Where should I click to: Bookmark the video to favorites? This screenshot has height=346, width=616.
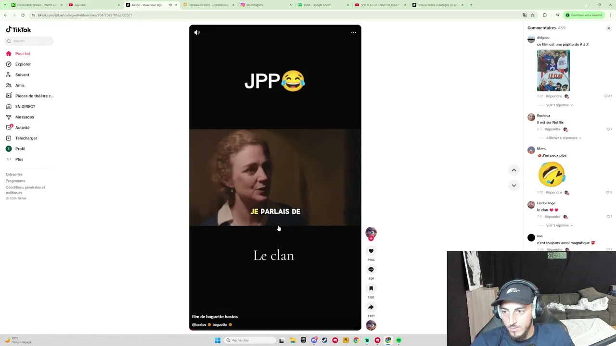[371, 288]
